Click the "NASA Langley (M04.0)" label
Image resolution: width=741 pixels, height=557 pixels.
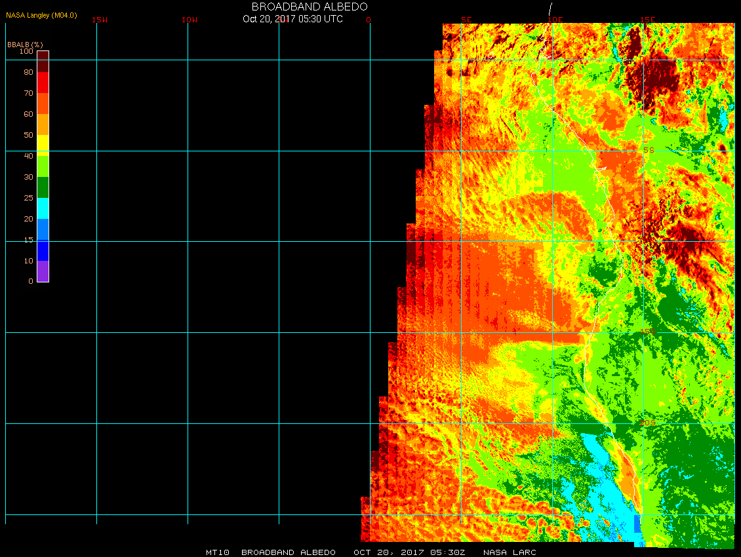[x=41, y=15]
